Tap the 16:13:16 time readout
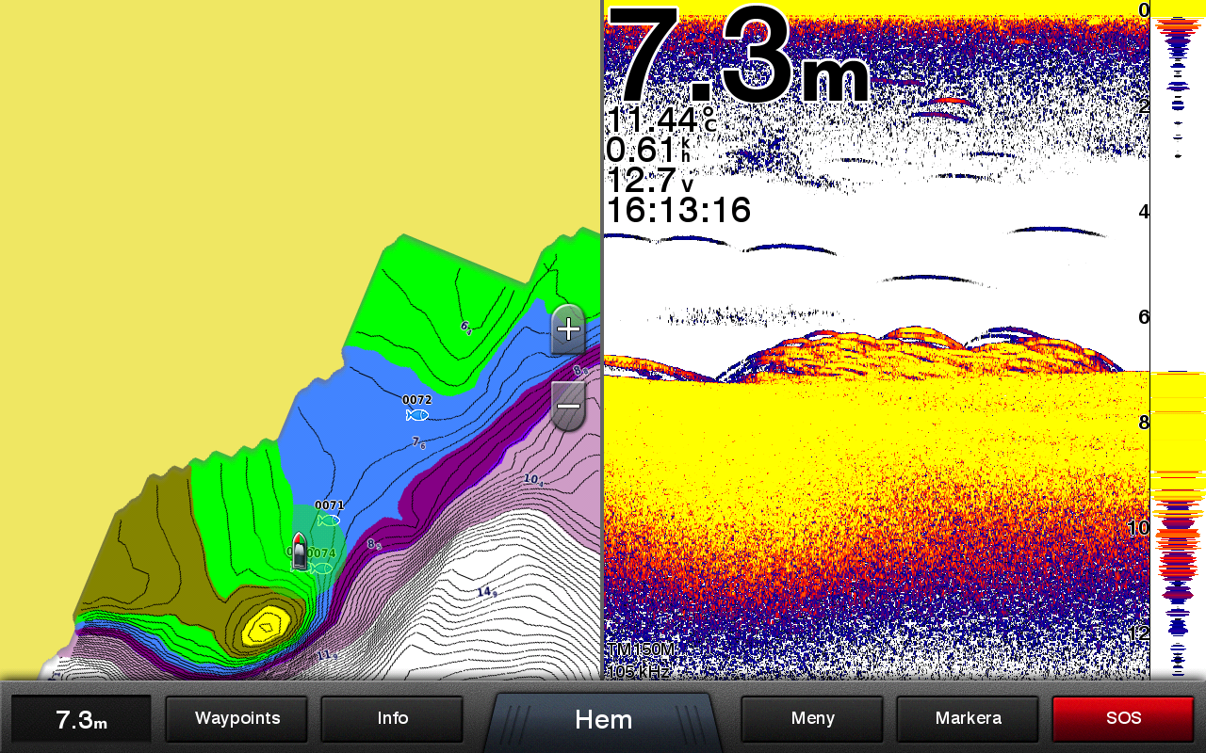Image resolution: width=1206 pixels, height=753 pixels. pos(677,210)
